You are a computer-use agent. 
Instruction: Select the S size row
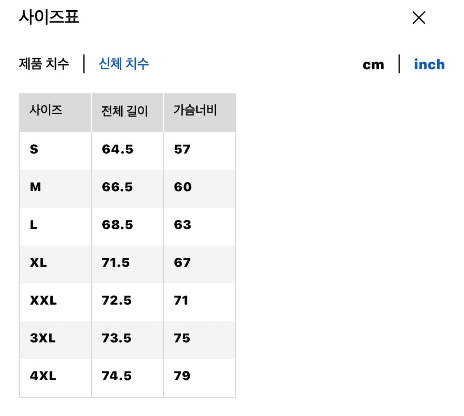click(34, 150)
